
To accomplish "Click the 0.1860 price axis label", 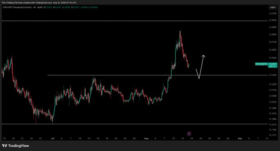I will click(273, 119).
